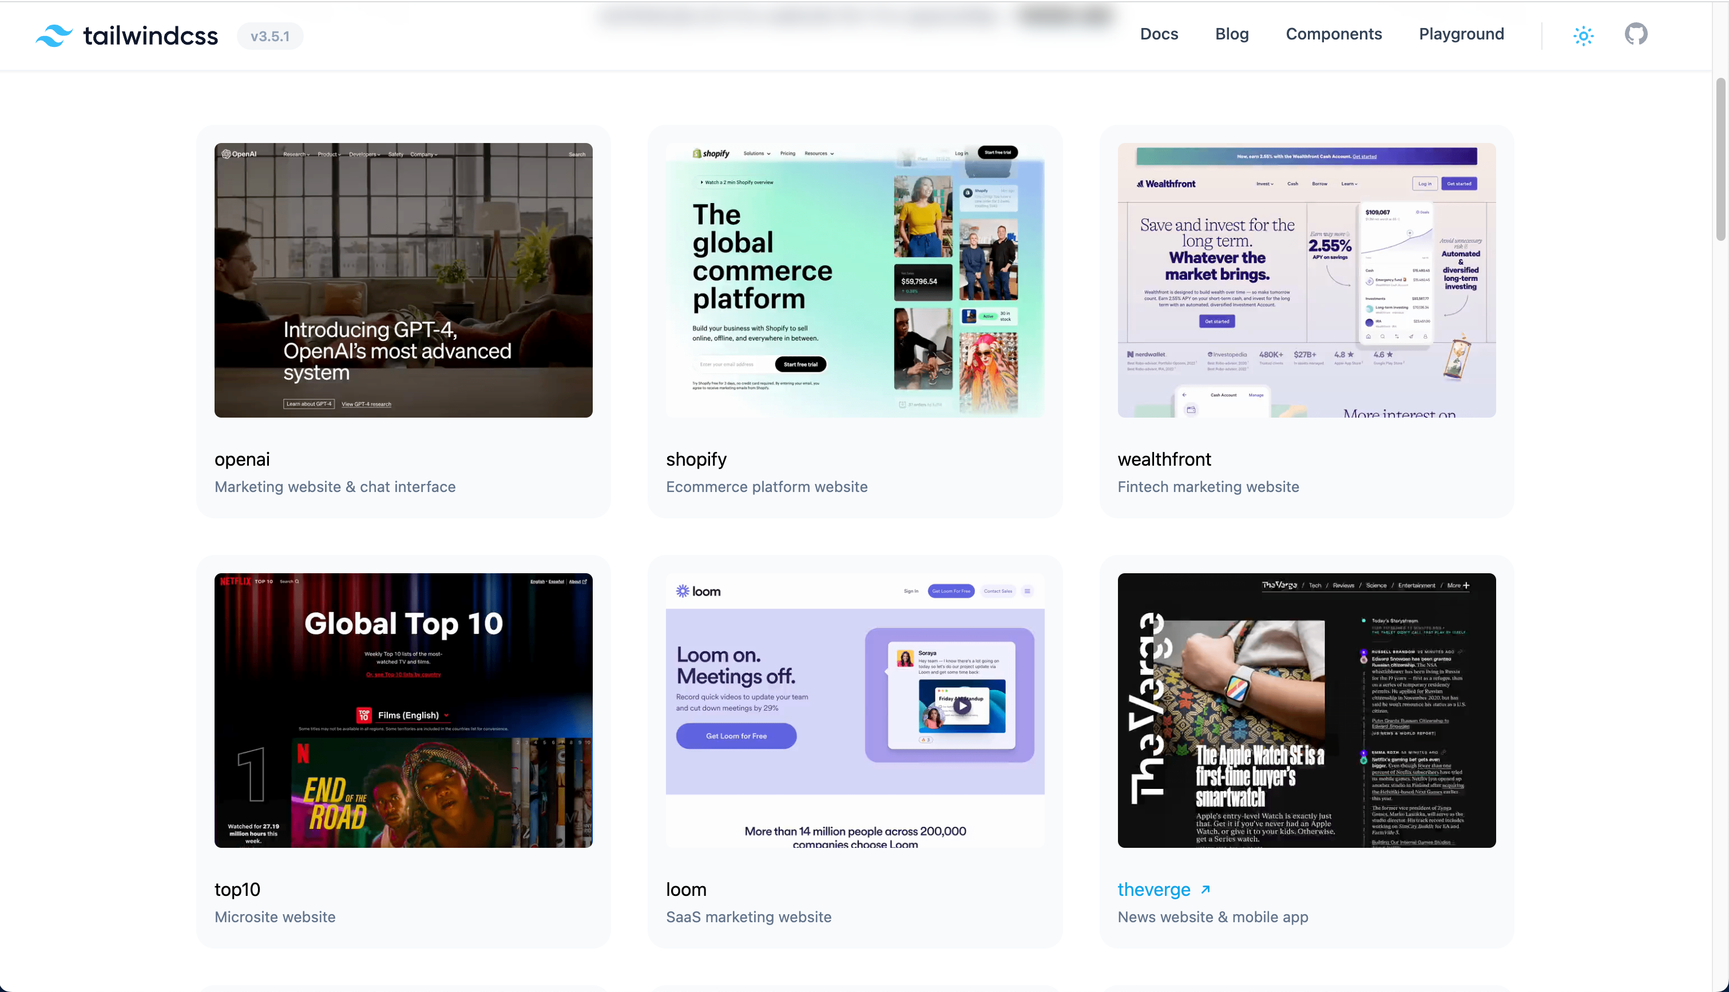Open the v3.5.1 version dropdown
Viewport: 1729px width, 992px height.
point(270,36)
